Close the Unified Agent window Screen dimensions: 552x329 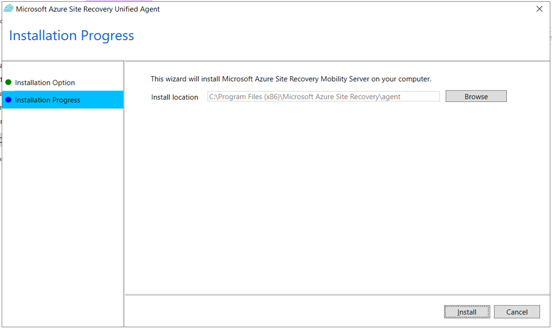pos(539,9)
